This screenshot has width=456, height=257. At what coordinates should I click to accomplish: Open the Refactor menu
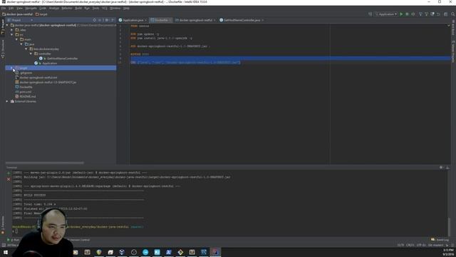pyautogui.click(x=67, y=8)
